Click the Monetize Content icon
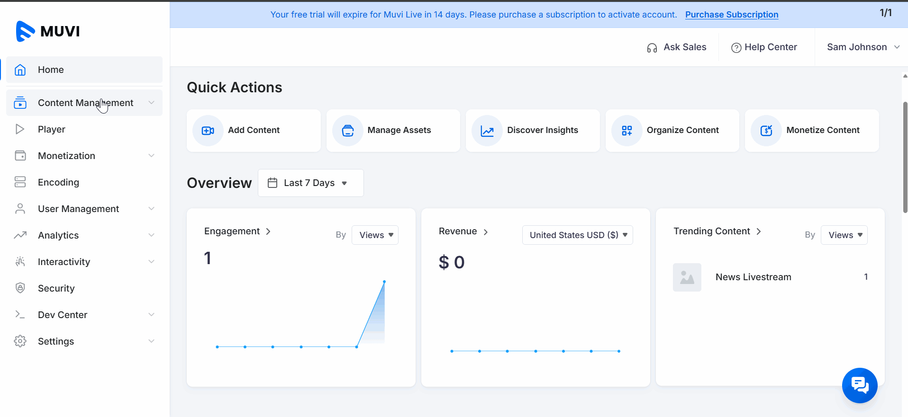908x417 pixels. click(766, 131)
